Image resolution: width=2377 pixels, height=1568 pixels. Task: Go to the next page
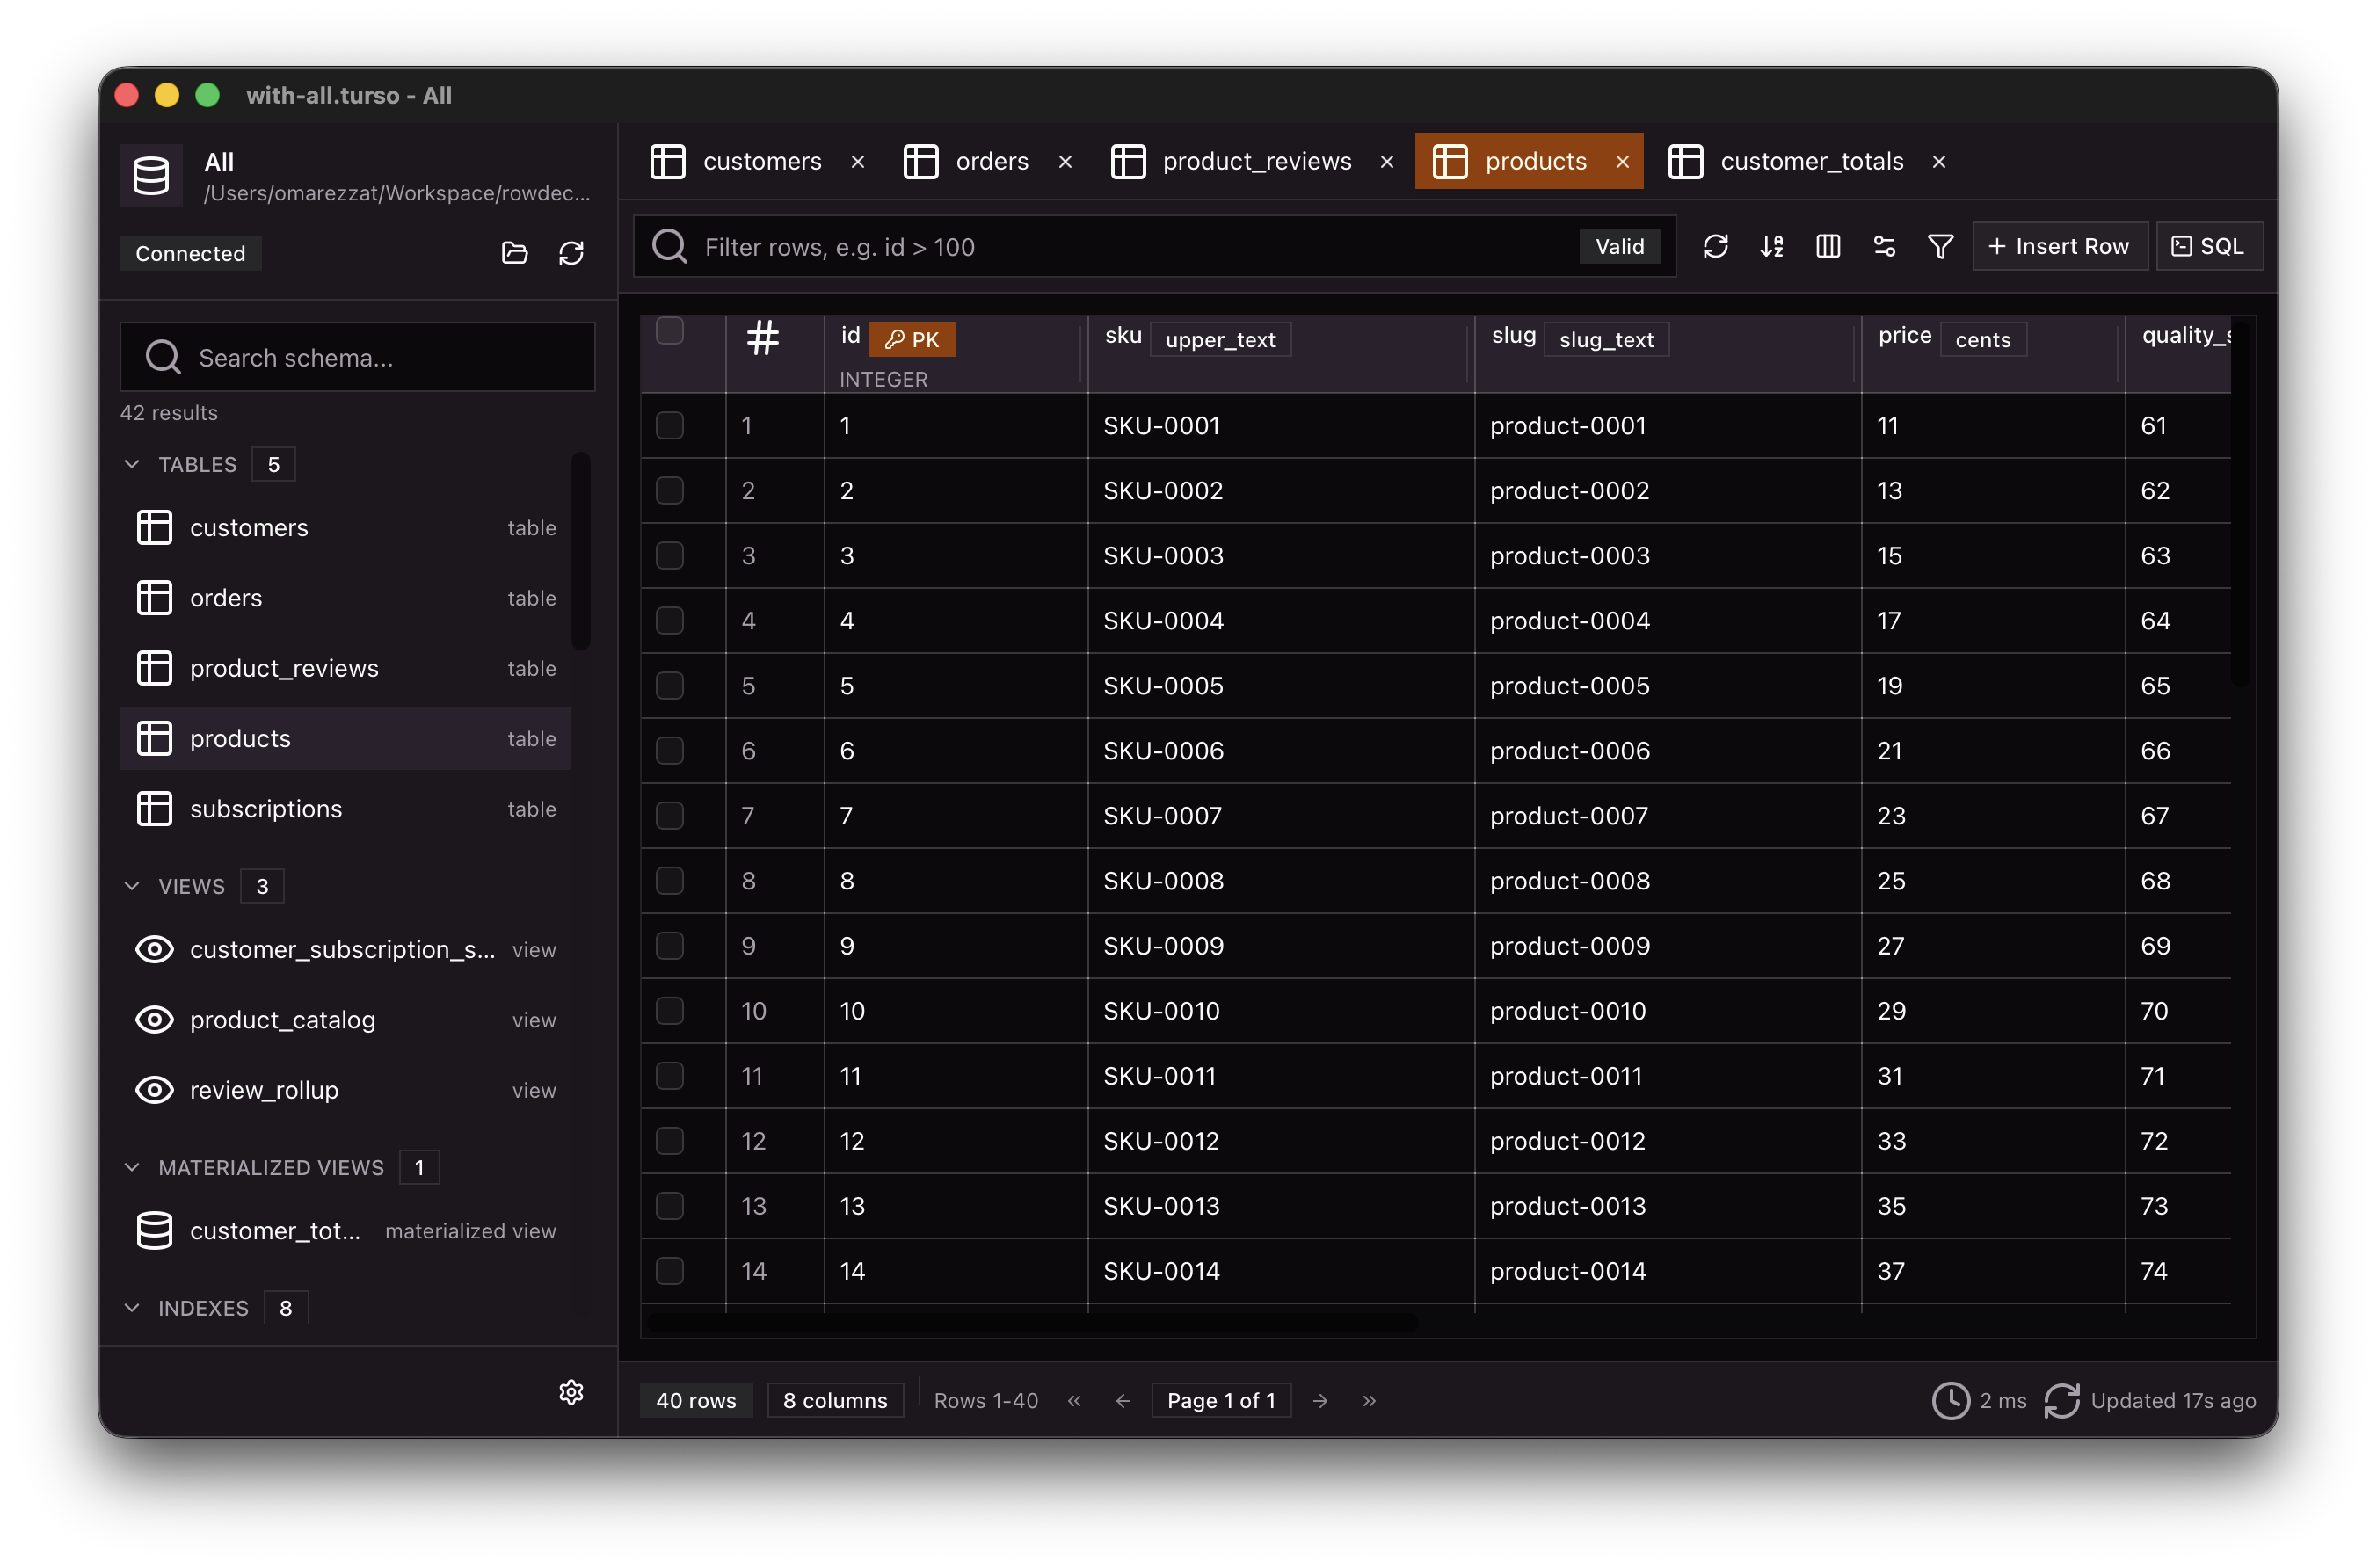pyautogui.click(x=1320, y=1401)
